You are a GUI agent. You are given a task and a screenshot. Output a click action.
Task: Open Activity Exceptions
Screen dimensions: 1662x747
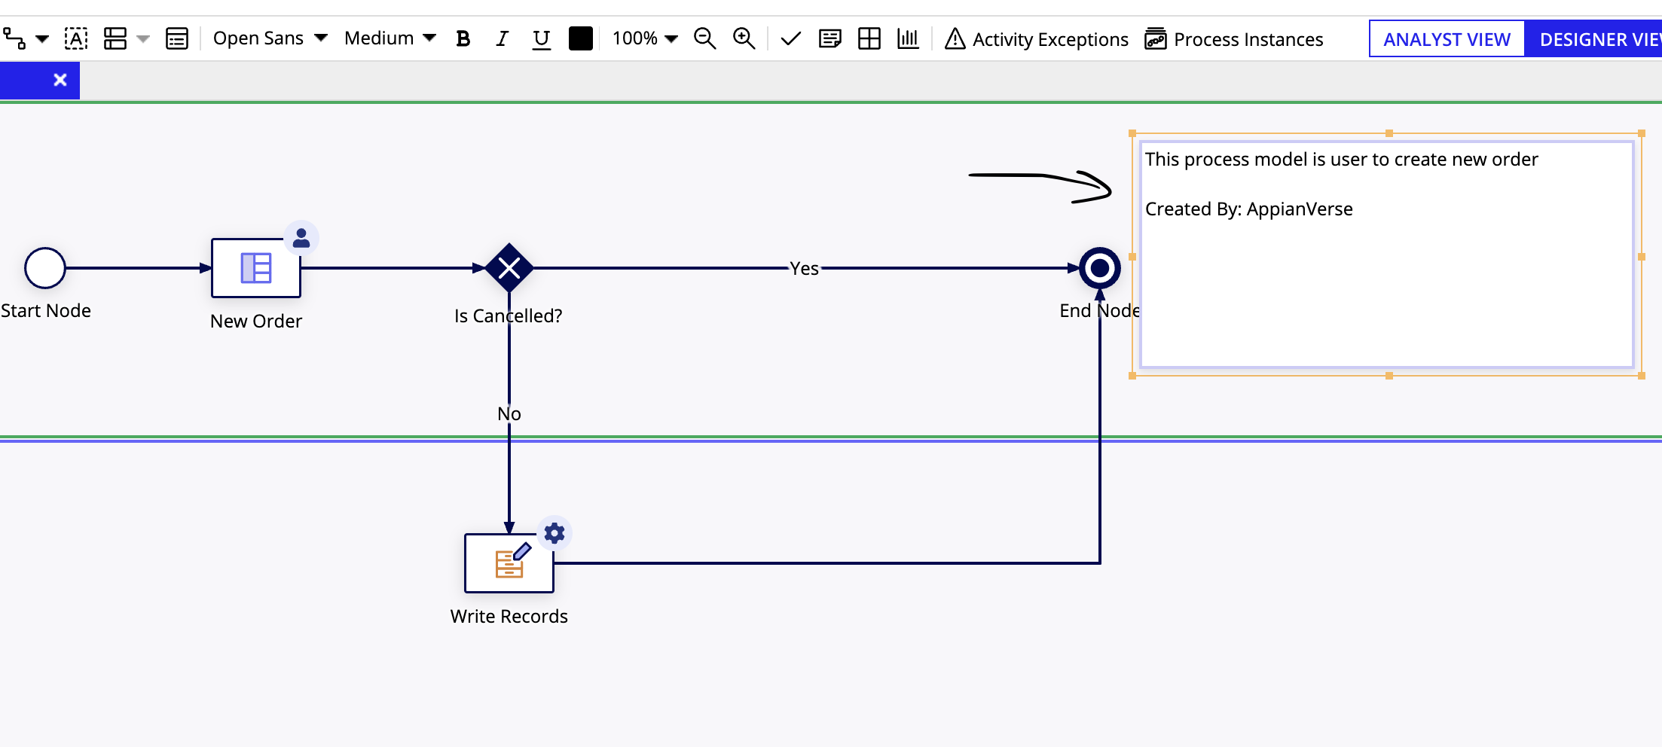pos(1037,39)
